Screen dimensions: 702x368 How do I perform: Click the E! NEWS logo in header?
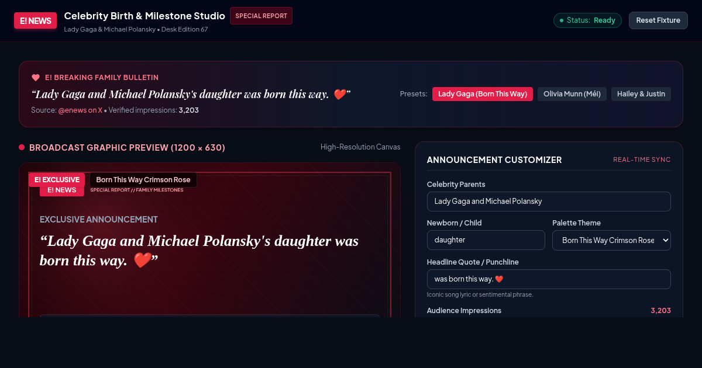tap(36, 21)
